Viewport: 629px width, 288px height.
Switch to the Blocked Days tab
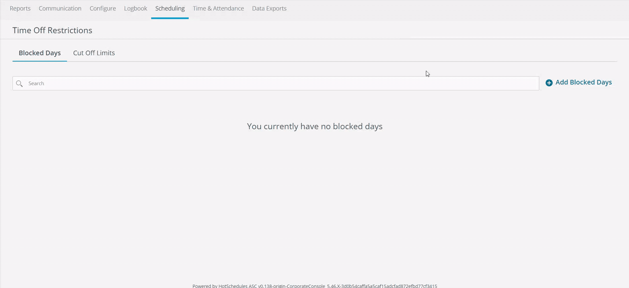[40, 53]
